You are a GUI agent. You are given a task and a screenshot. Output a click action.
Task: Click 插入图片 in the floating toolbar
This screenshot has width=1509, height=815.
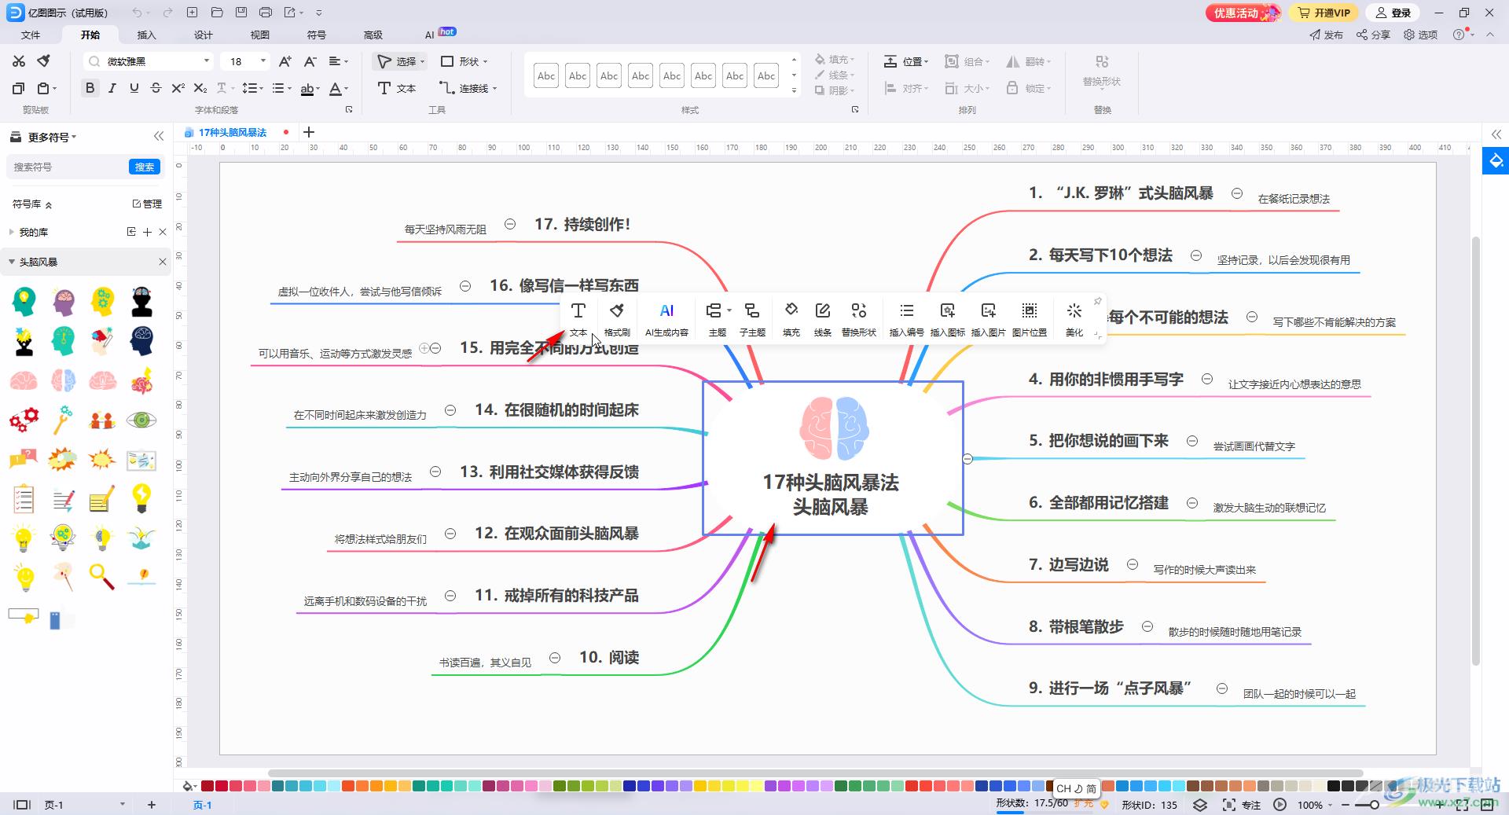tap(989, 319)
